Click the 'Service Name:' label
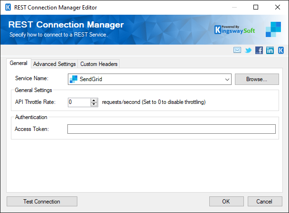289x213 pixels. click(x=32, y=78)
